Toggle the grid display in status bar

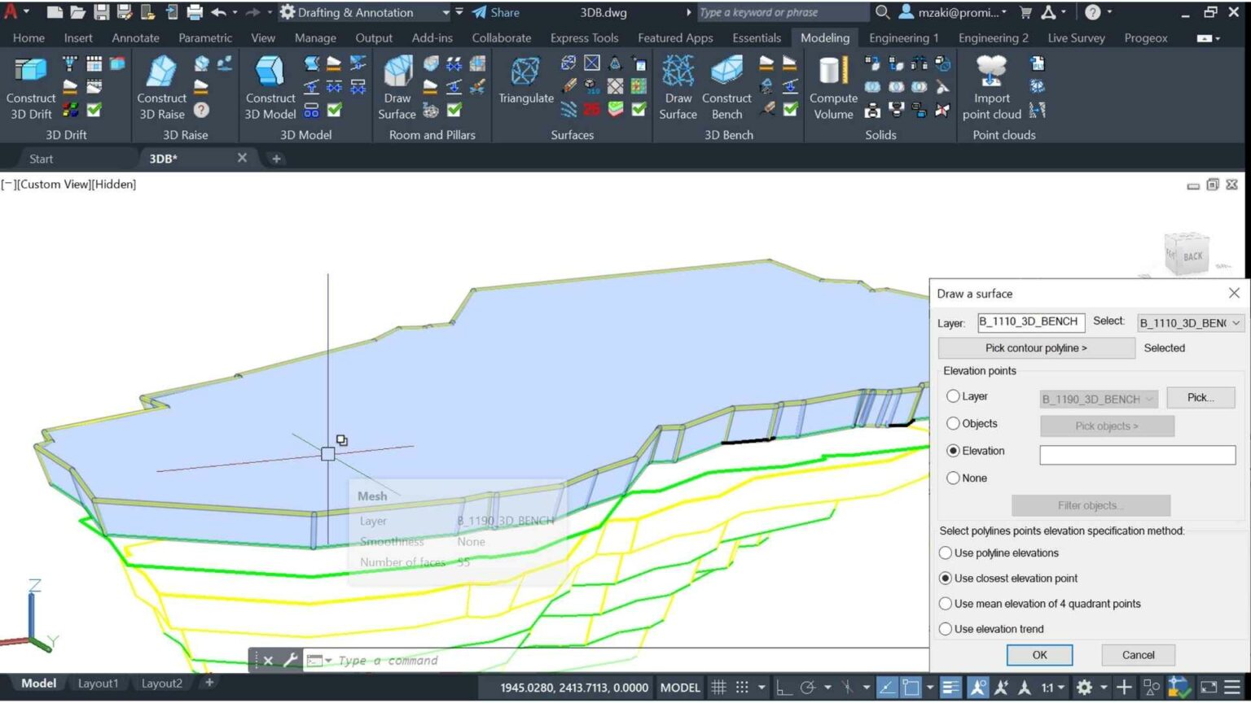[718, 688]
